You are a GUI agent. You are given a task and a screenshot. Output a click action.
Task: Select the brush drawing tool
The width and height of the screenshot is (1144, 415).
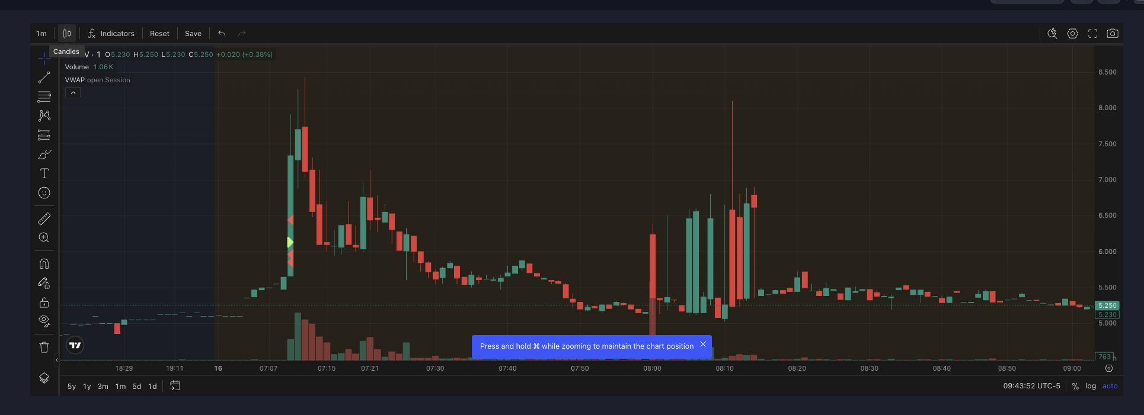(44, 155)
